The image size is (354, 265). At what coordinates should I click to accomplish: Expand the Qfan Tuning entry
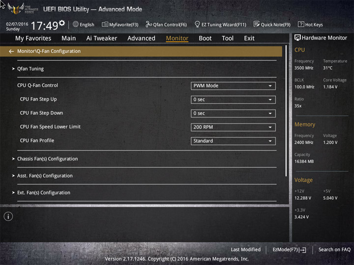coord(30,69)
